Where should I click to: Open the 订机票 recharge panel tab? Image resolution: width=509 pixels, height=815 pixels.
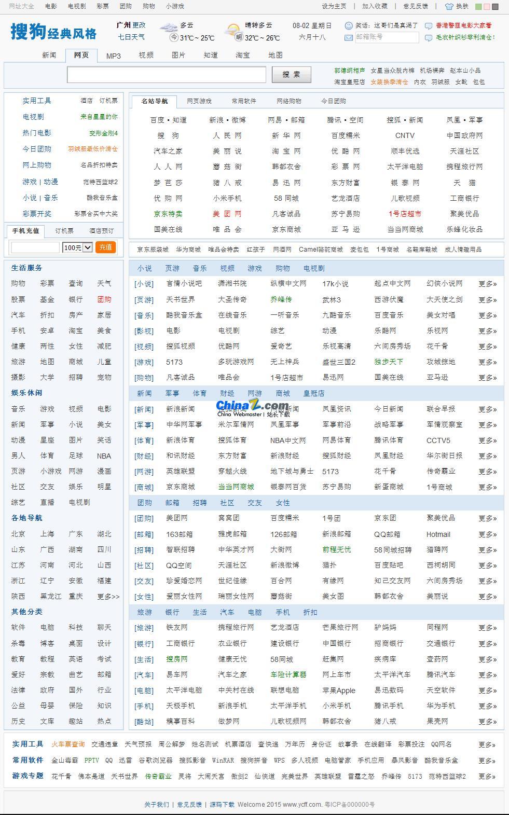click(x=64, y=231)
